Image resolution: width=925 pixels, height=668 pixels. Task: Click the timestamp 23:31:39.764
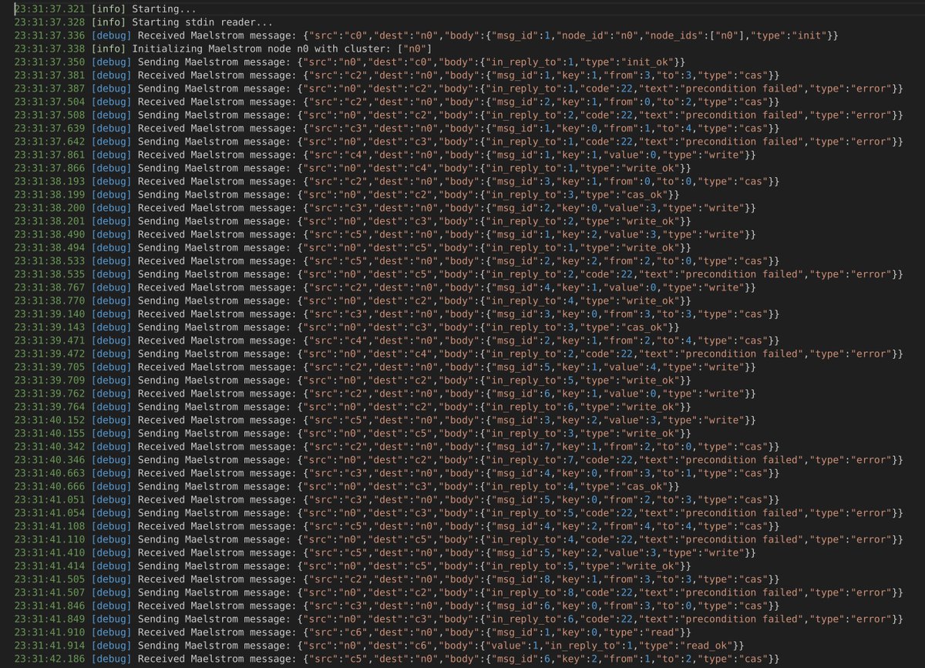[x=50, y=406]
